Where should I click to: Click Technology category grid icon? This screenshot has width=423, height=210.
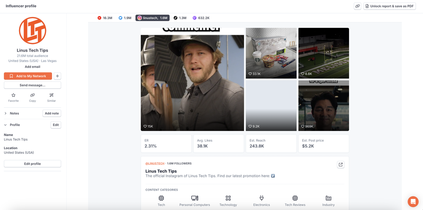[x=228, y=199]
